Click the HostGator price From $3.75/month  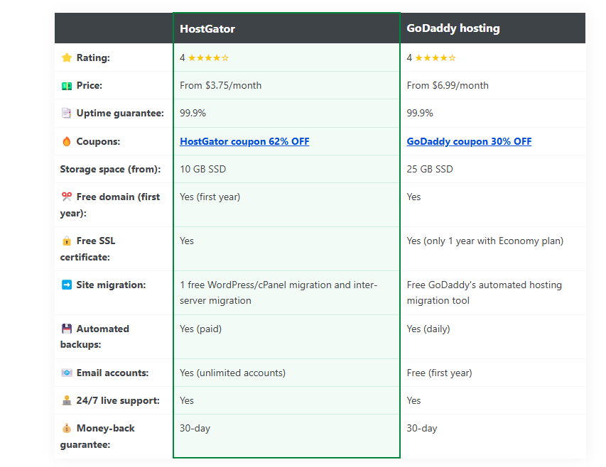click(220, 85)
